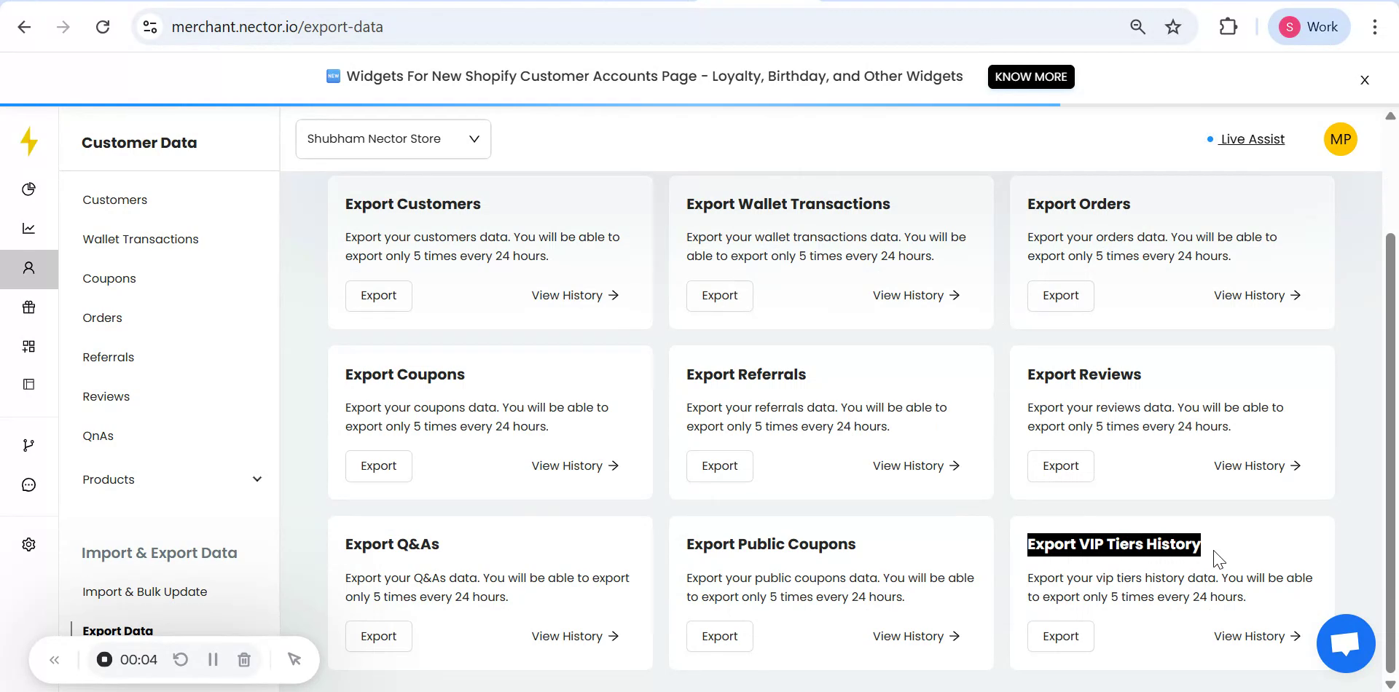The height and width of the screenshot is (692, 1399).
Task: Click Export under Export Customers
Action: (378, 296)
